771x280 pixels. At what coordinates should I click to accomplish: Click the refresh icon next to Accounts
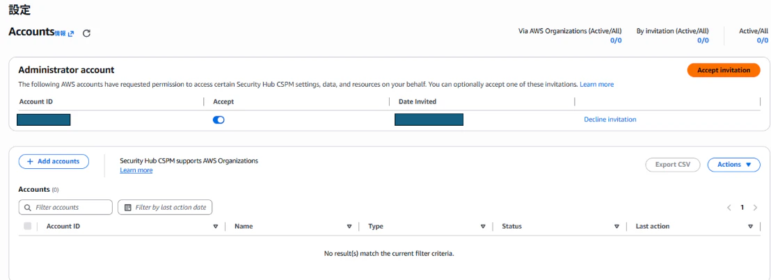86,33
